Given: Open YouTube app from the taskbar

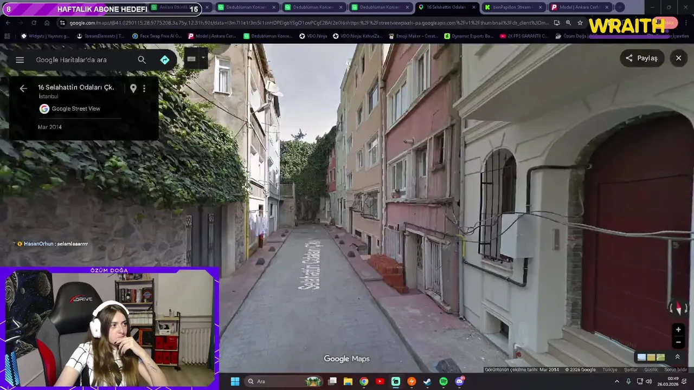Looking at the screenshot, I should tap(380, 381).
